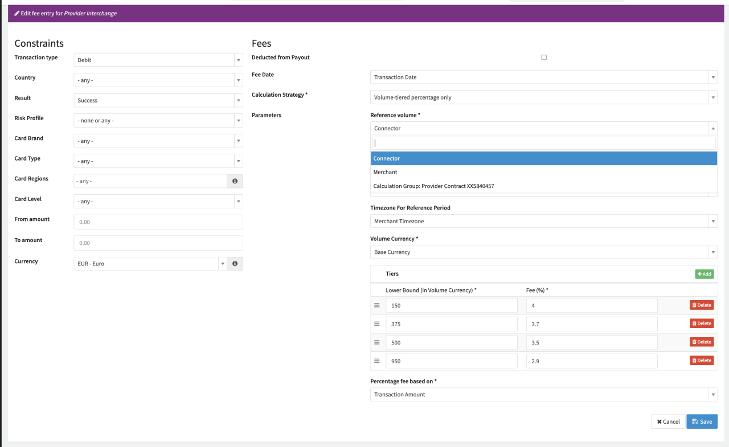The image size is (729, 447).
Task: Expand the Calculation Strategy dropdown
Action: click(543, 97)
